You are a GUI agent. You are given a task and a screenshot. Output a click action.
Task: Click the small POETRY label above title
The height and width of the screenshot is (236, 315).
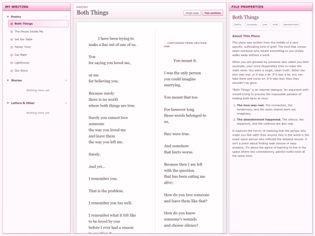(x=82, y=7)
